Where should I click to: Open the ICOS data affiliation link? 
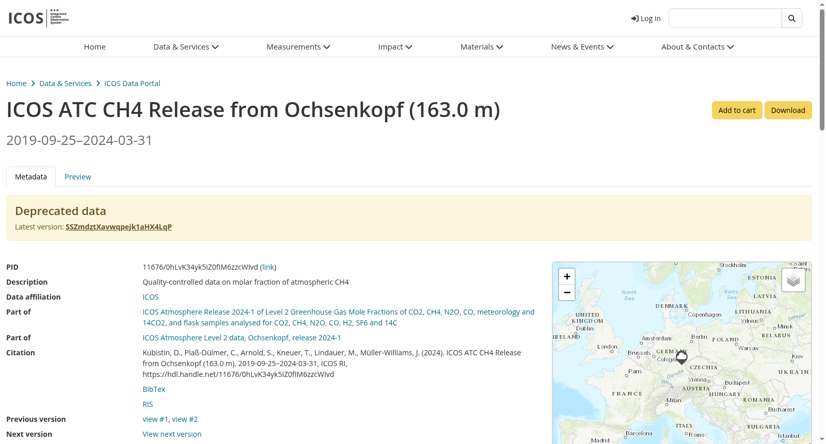tap(151, 297)
